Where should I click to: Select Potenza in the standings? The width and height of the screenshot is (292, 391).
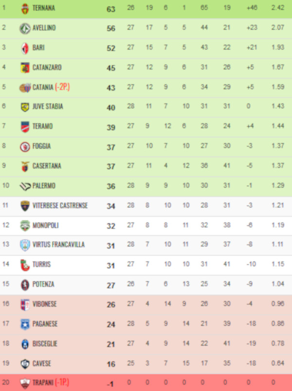pyautogui.click(x=43, y=284)
